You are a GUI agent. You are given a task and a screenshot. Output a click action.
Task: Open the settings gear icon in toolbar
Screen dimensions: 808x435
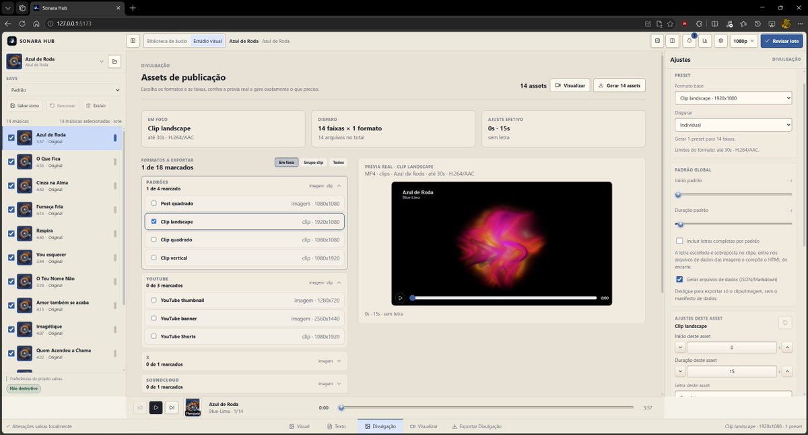click(x=721, y=41)
